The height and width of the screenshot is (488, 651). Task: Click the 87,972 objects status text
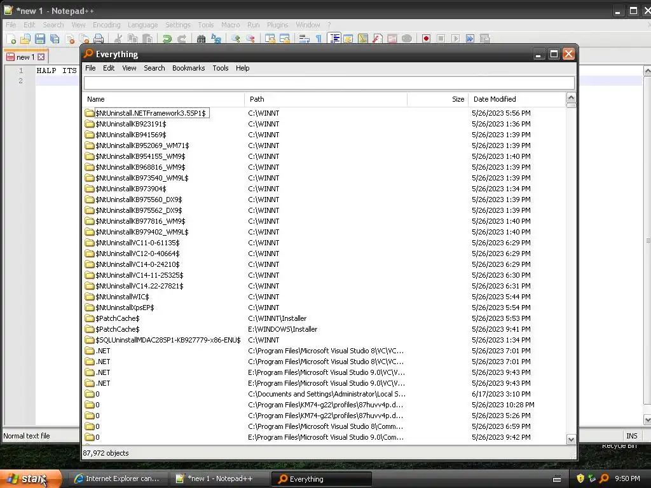coord(106,453)
